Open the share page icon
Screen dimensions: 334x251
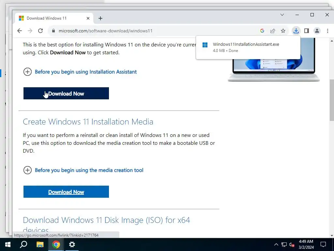tap(273, 31)
